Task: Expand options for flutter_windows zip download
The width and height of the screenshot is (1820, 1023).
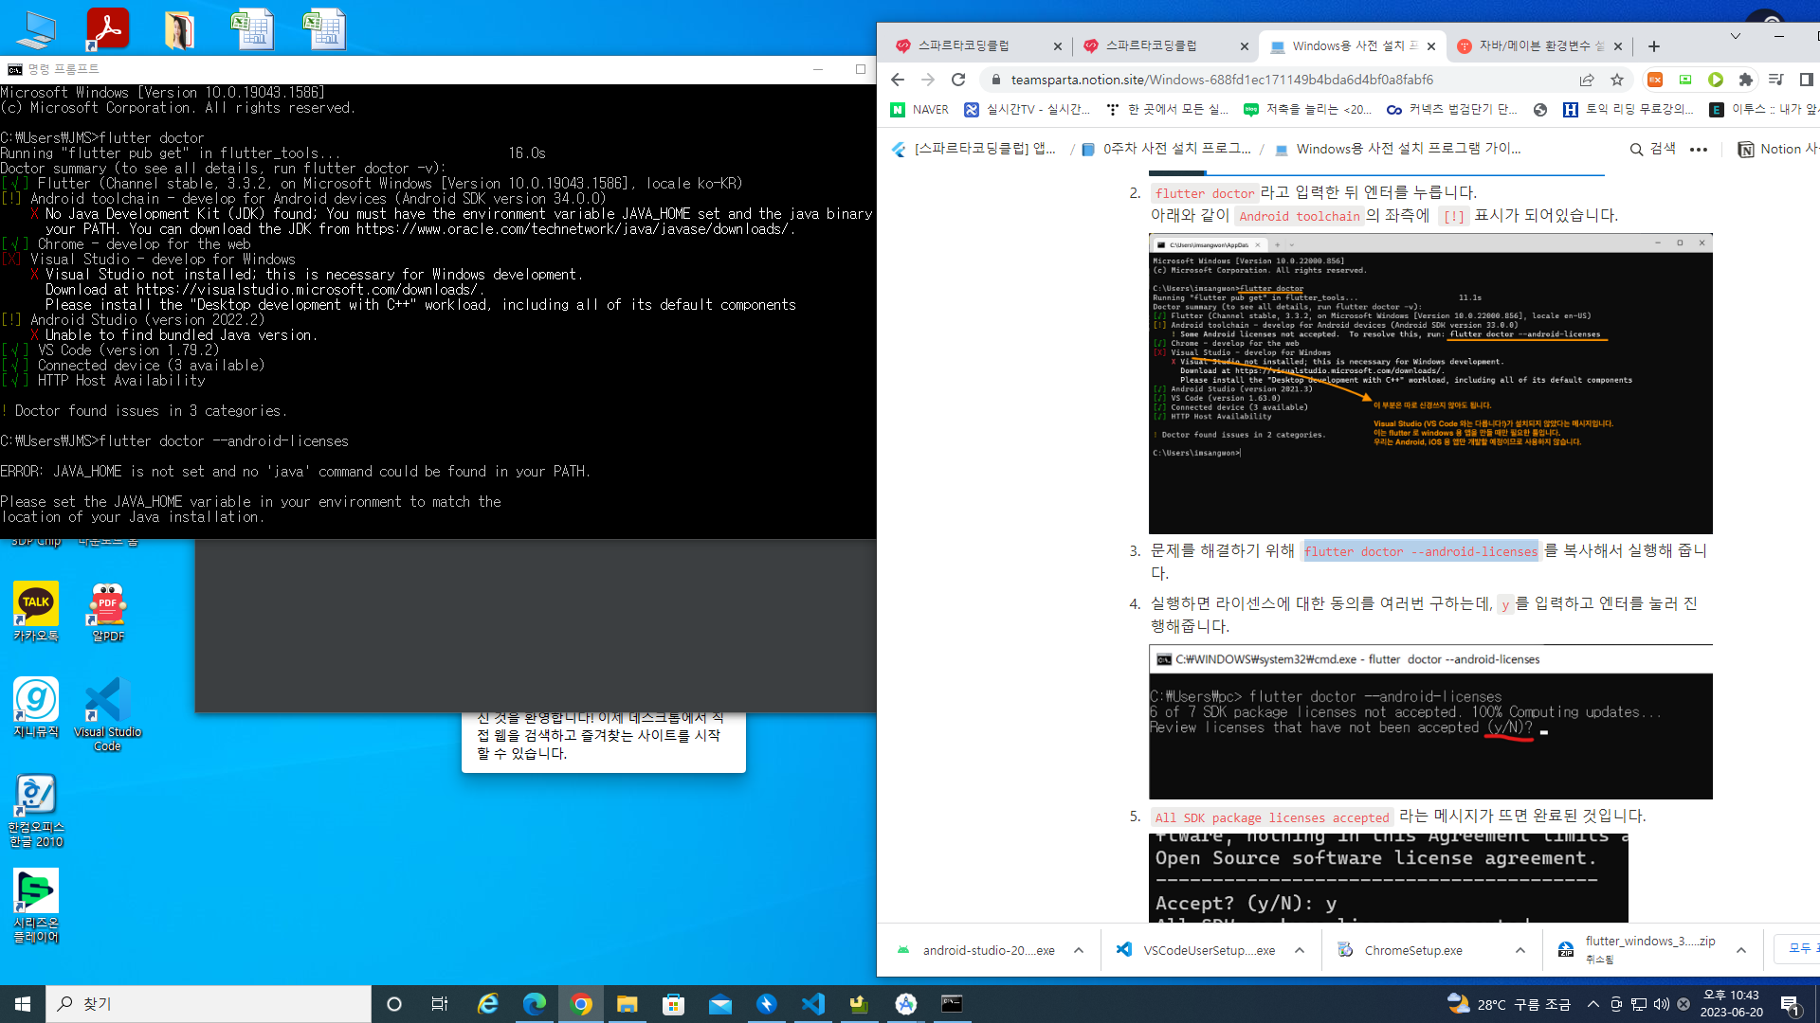Action: (1741, 950)
